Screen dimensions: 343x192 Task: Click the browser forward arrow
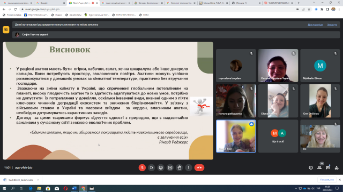(x=10, y=9)
